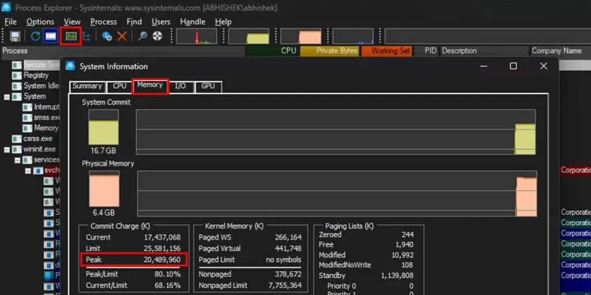
Task: Click the Refresh Now toolbar icon
Action: point(35,36)
